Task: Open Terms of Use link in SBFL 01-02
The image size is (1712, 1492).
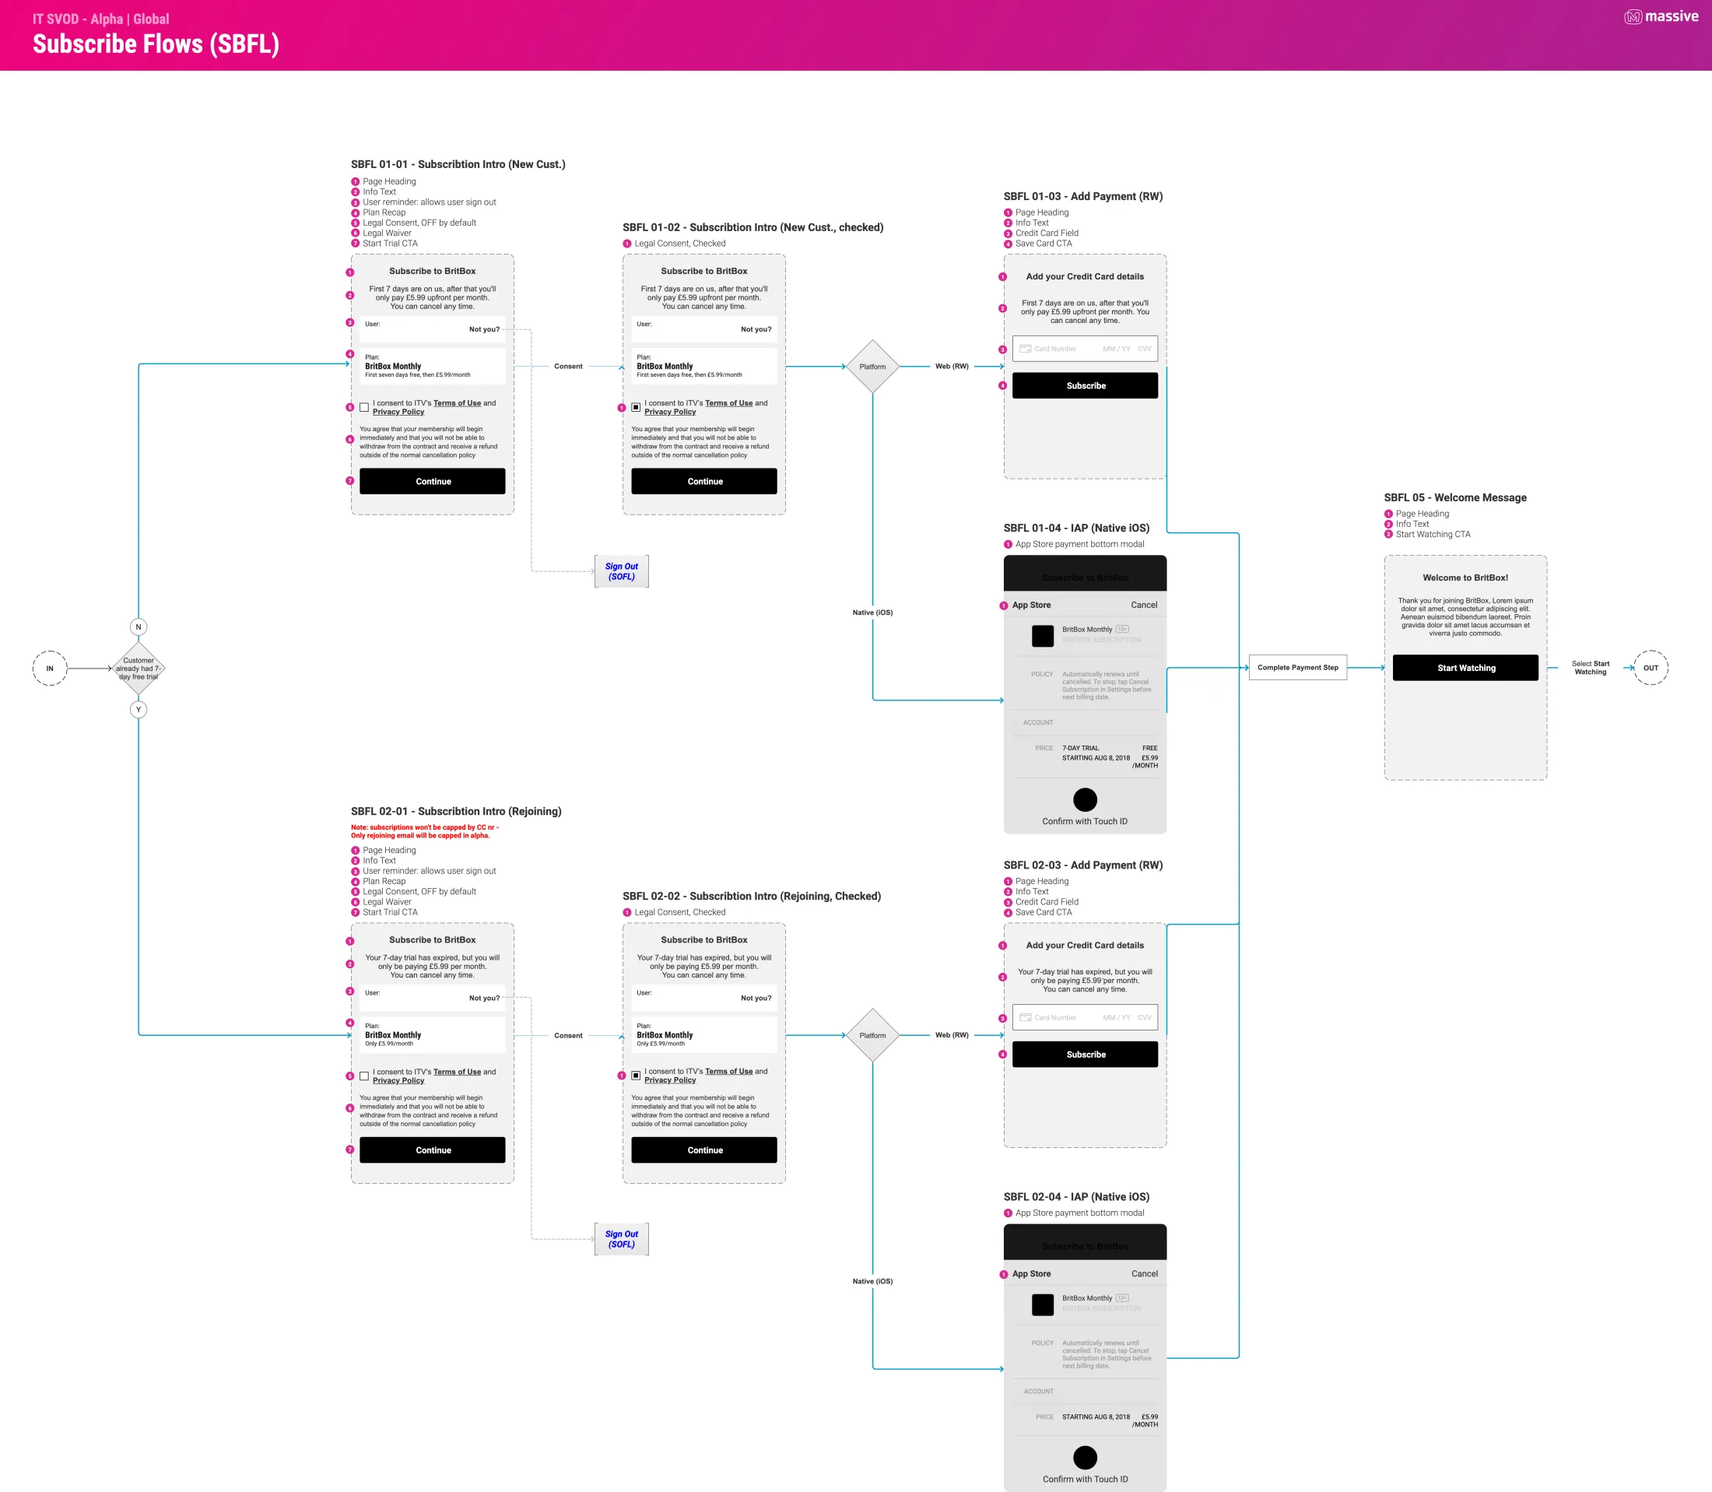Action: click(728, 403)
